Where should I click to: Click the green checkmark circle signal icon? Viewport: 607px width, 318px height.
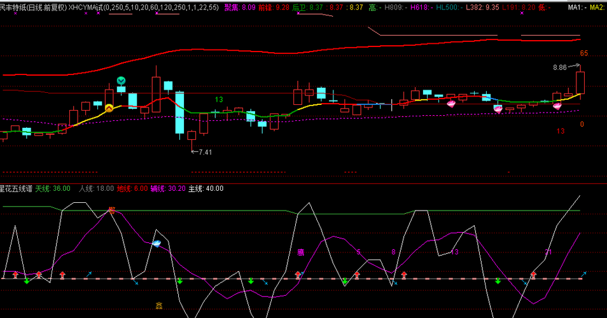(121, 81)
